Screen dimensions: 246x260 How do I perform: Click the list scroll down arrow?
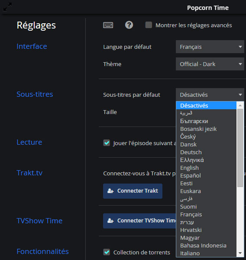[x=240, y=253]
